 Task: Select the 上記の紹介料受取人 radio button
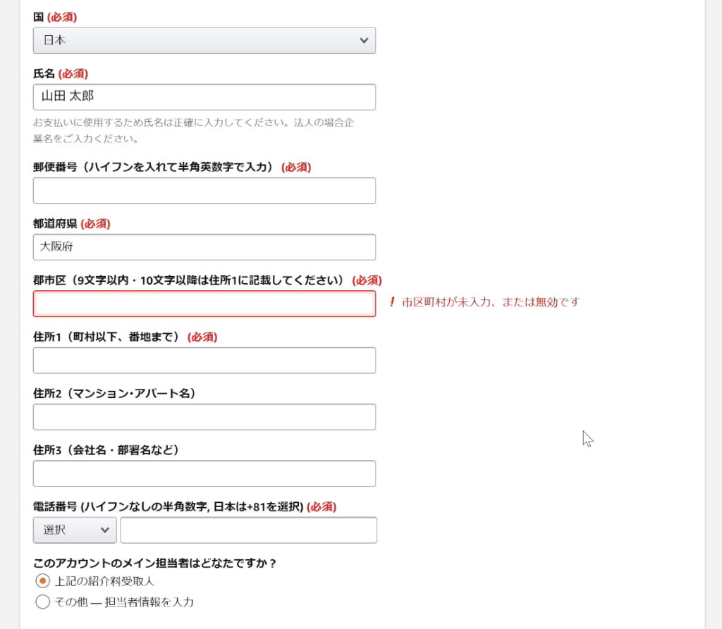pos(42,581)
